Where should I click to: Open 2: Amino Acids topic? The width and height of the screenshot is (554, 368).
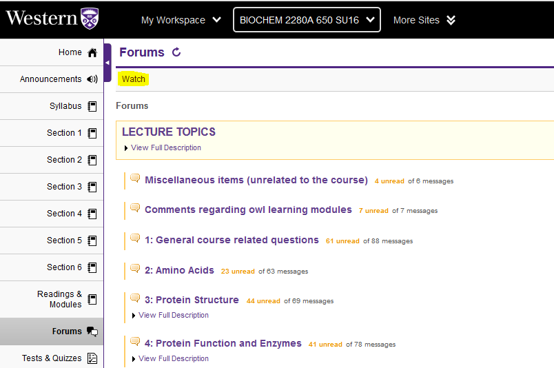[x=179, y=270]
